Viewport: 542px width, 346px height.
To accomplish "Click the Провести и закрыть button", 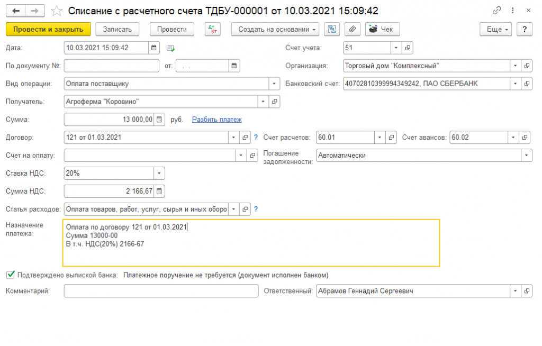I will tap(48, 29).
